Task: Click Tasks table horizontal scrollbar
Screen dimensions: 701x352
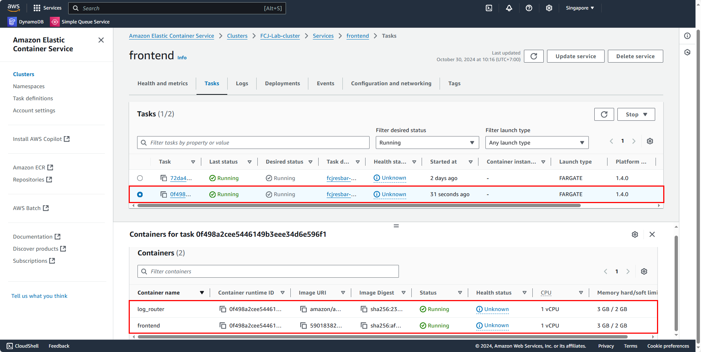Action: click(359, 206)
